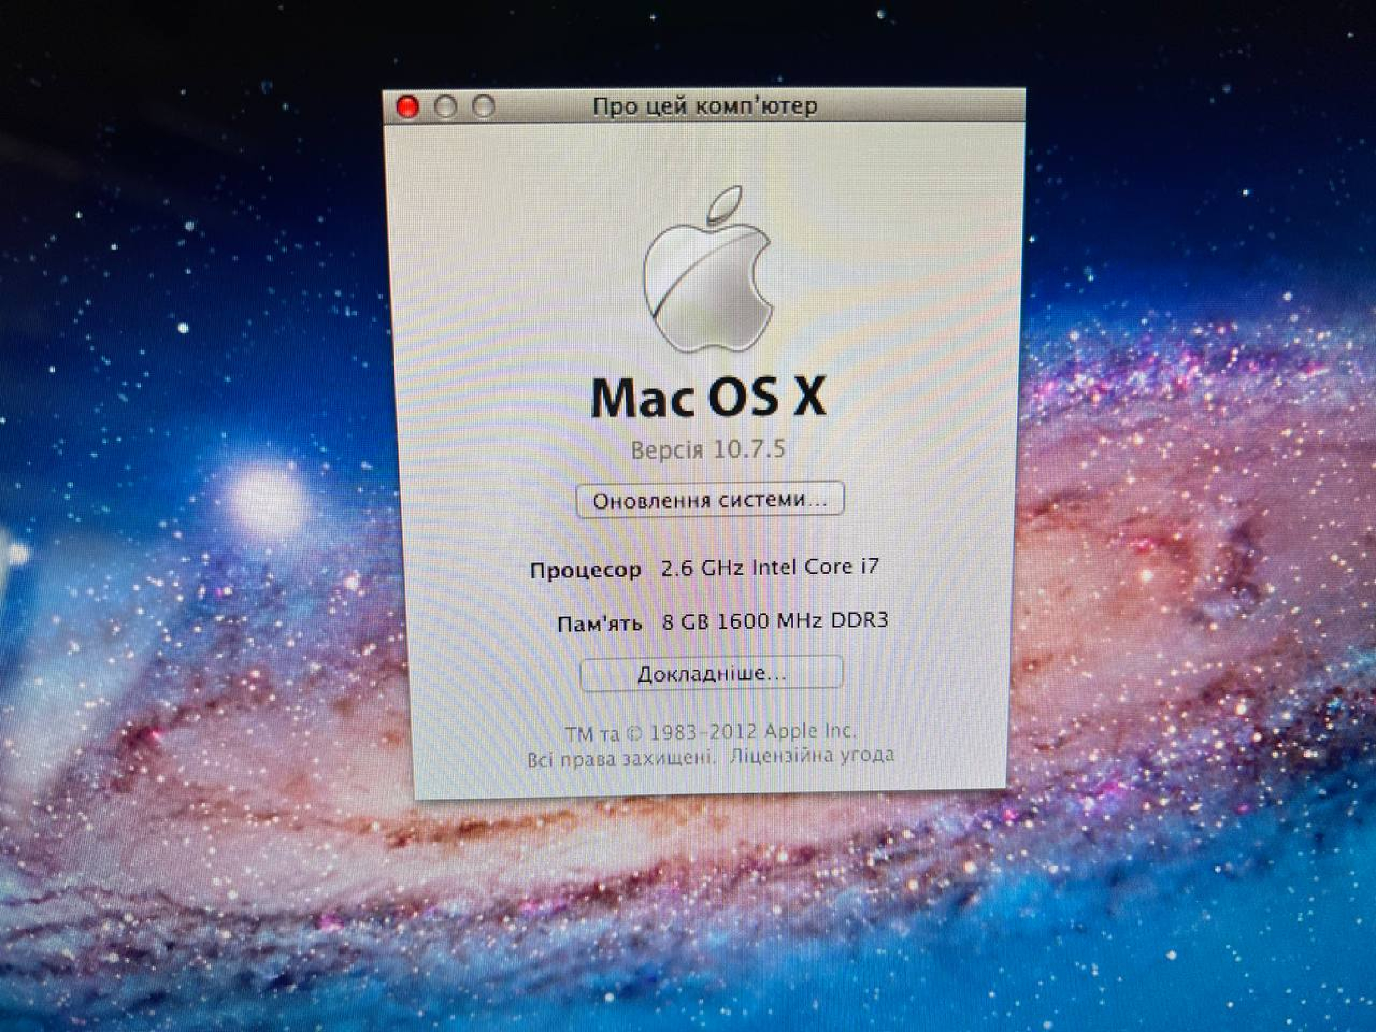Screen dimensions: 1376x1032
Task: Open the Оновлення системи… software update button
Action: 710,499
